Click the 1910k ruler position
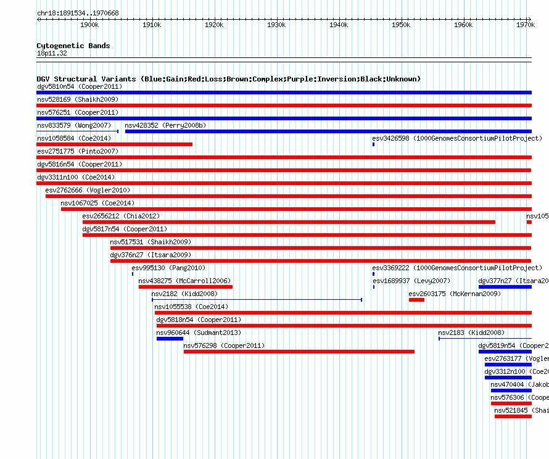549x459 pixels. coord(152,25)
